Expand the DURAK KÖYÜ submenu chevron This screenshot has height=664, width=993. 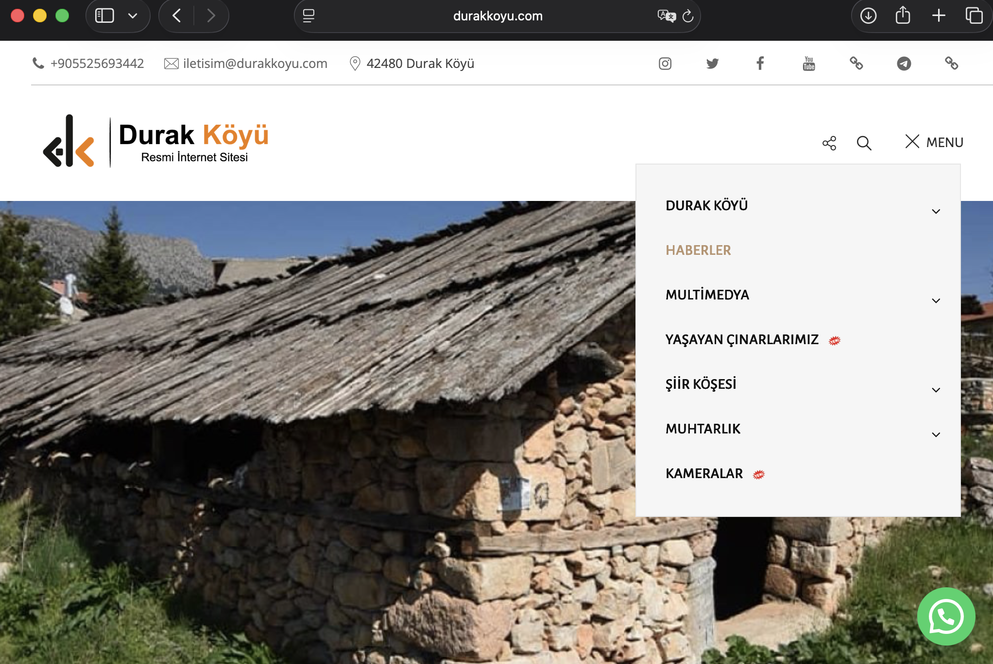(936, 211)
